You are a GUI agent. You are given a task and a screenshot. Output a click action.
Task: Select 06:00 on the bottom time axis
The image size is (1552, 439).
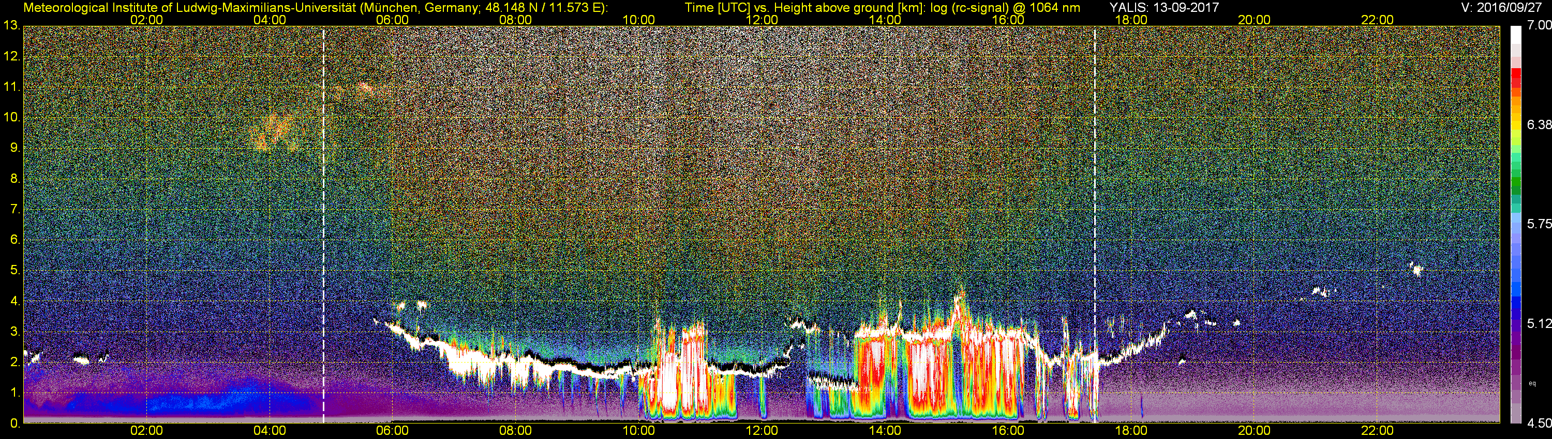pyautogui.click(x=392, y=431)
